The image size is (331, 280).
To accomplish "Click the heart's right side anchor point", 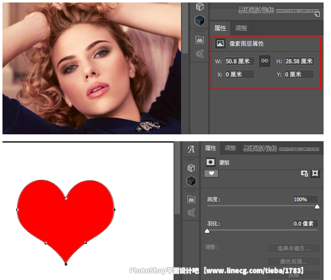I will point(115,209).
